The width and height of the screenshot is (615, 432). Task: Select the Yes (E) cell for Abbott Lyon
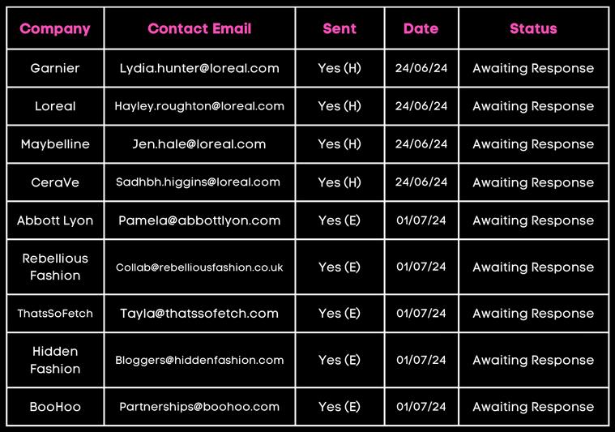340,220
